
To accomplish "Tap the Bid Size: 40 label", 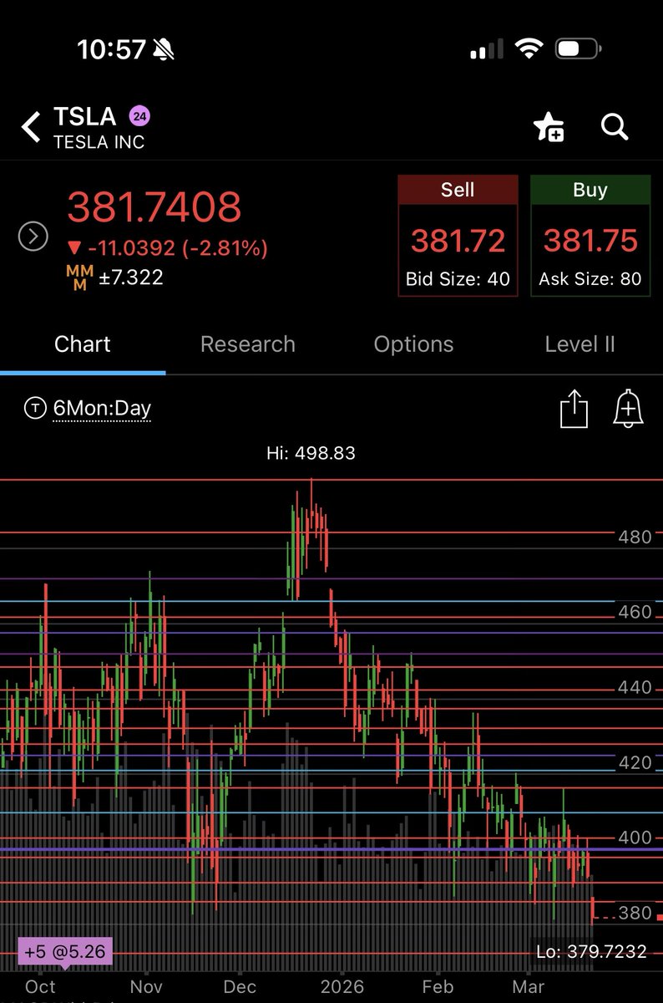I will point(458,279).
